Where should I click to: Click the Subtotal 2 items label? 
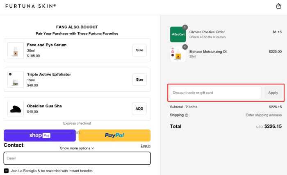[183, 107]
